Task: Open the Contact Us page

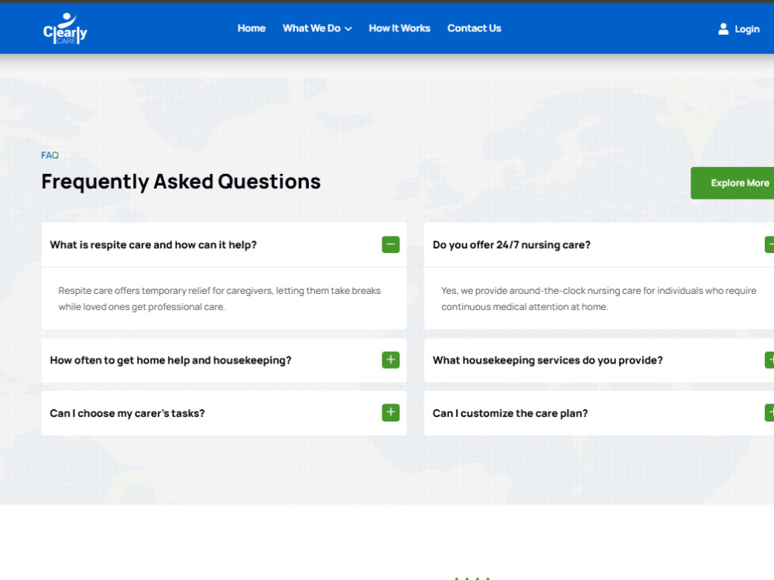Action: tap(474, 29)
